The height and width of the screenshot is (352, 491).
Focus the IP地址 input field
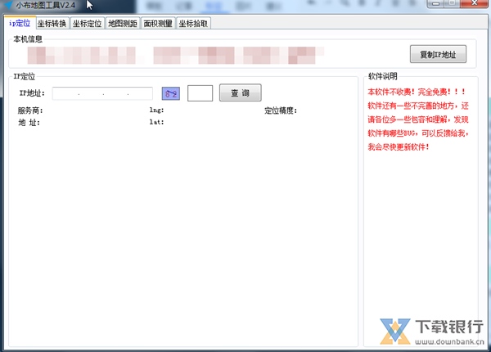pyautogui.click(x=102, y=93)
